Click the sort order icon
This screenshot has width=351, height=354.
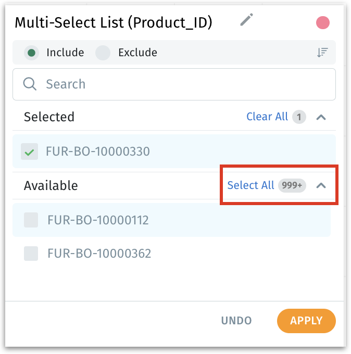point(322,53)
